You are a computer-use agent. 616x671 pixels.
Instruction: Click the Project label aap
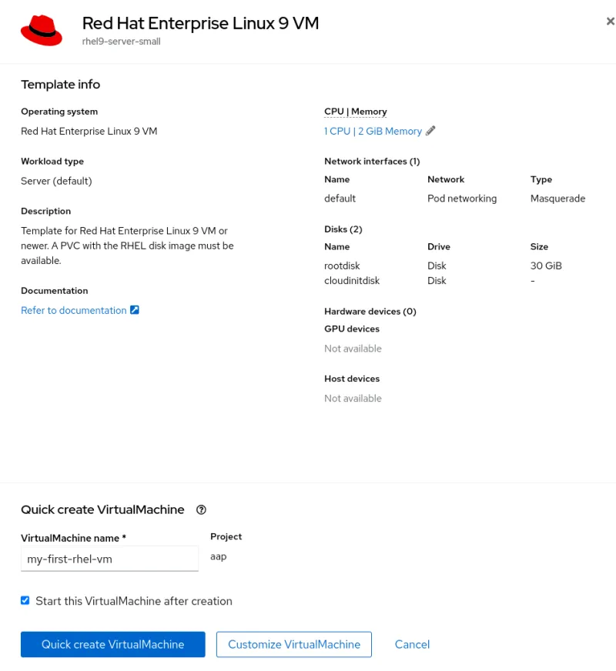218,556
